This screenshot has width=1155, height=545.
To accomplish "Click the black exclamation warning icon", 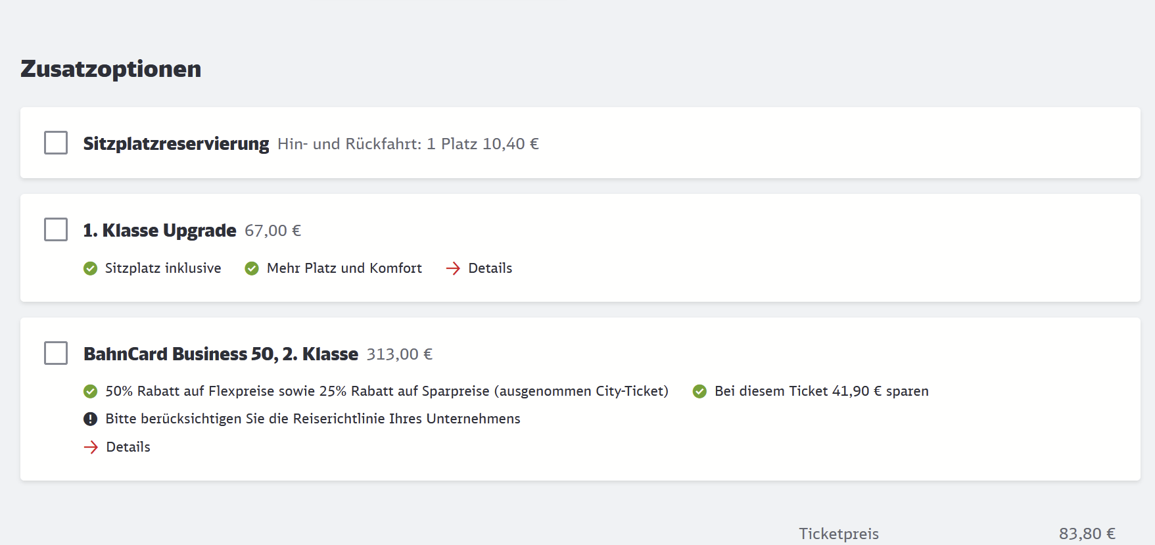I will click(91, 419).
